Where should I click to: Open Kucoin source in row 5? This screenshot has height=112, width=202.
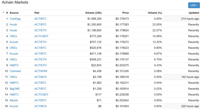[14, 42]
